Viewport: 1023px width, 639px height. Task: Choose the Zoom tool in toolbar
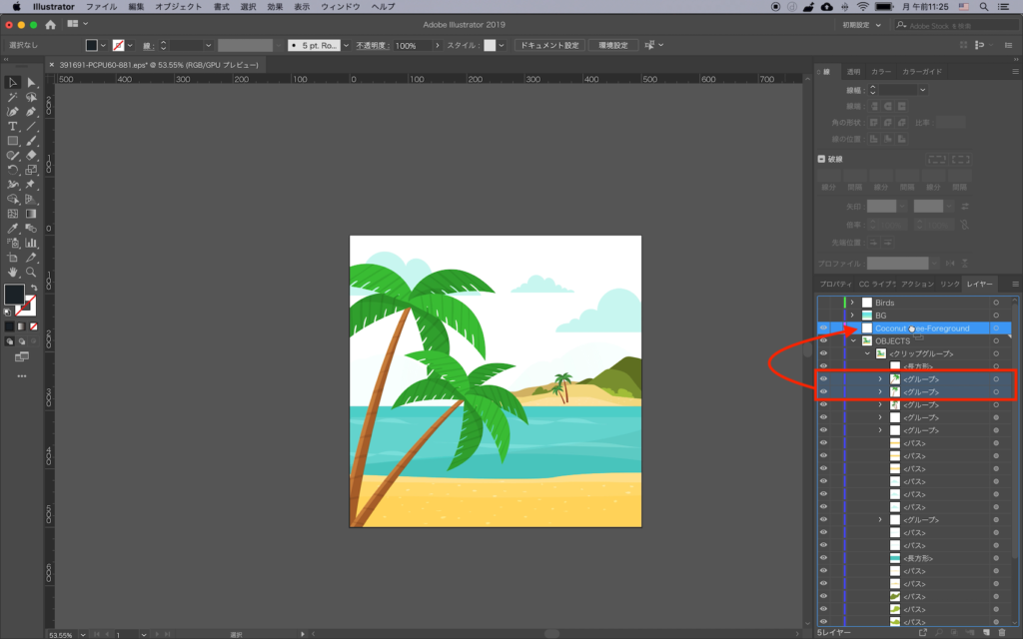pos(32,272)
